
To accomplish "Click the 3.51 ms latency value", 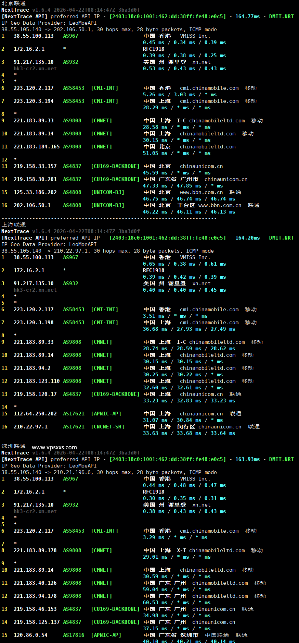I will pos(154,316).
